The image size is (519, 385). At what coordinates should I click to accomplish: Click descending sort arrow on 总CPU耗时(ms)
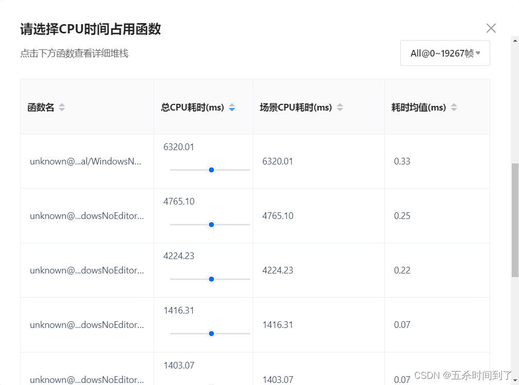[x=232, y=109]
